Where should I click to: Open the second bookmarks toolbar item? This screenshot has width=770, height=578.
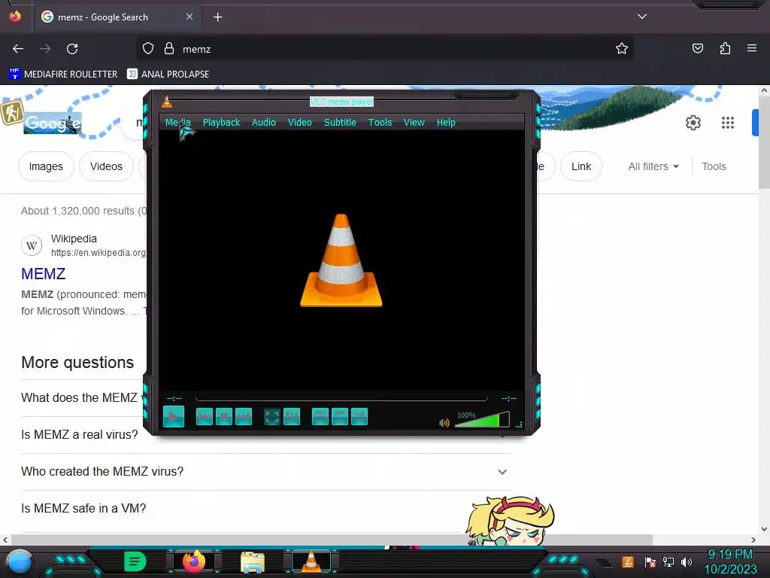coord(168,75)
